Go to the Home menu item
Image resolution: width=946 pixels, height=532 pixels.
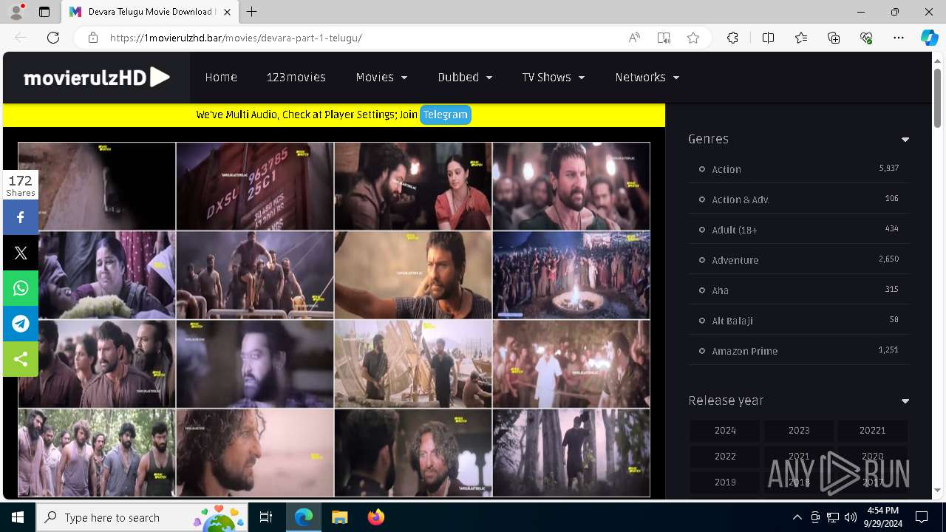pos(221,77)
